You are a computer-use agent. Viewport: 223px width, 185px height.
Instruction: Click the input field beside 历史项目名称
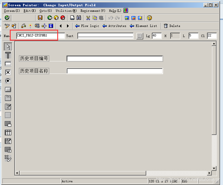pyautogui.click(x=115, y=71)
